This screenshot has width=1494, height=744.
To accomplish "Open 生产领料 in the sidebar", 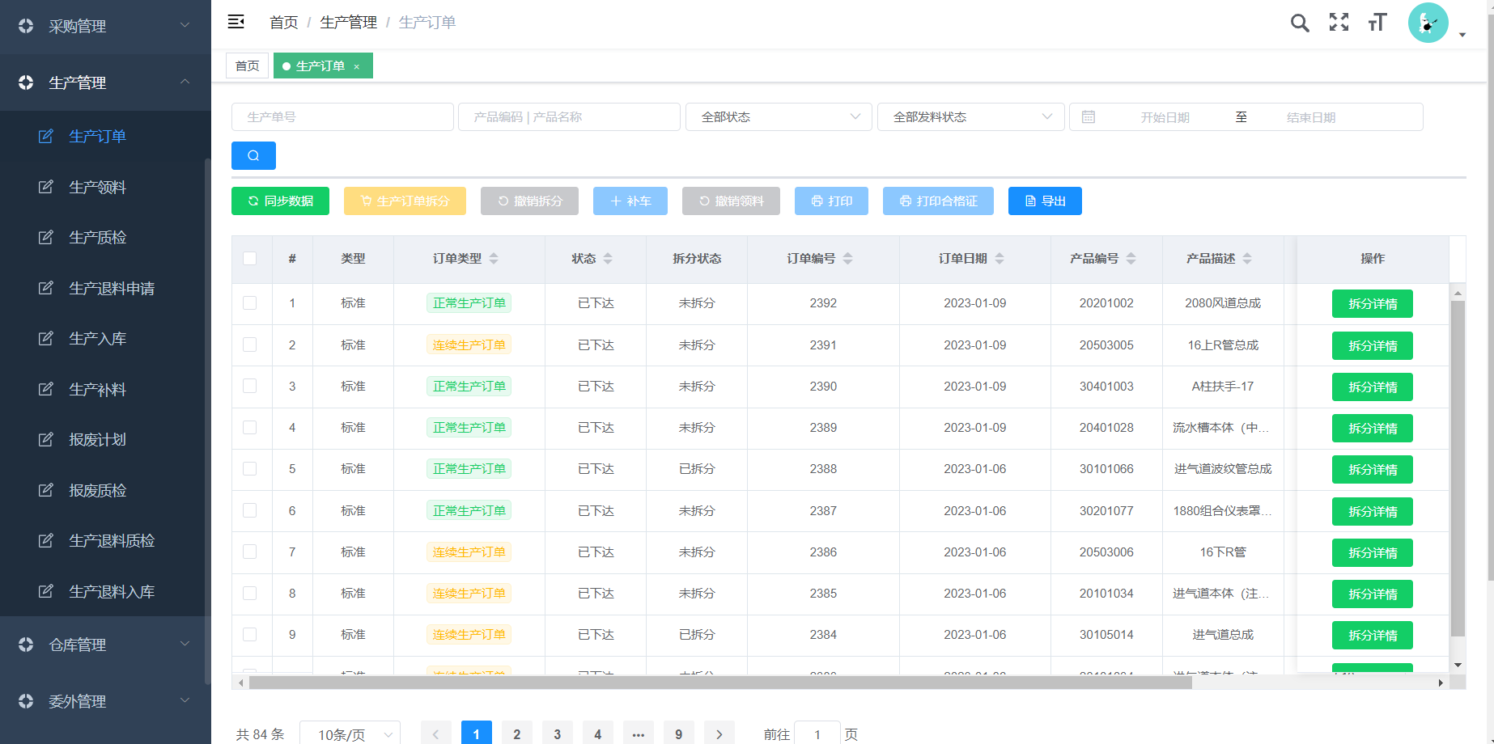I will (98, 187).
